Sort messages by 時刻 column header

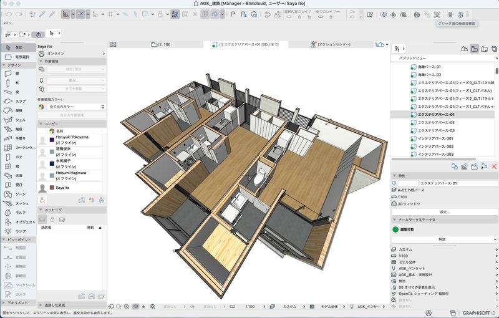(x=90, y=228)
